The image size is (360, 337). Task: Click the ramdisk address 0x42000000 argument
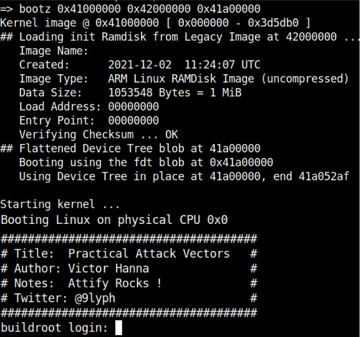[x=159, y=9]
